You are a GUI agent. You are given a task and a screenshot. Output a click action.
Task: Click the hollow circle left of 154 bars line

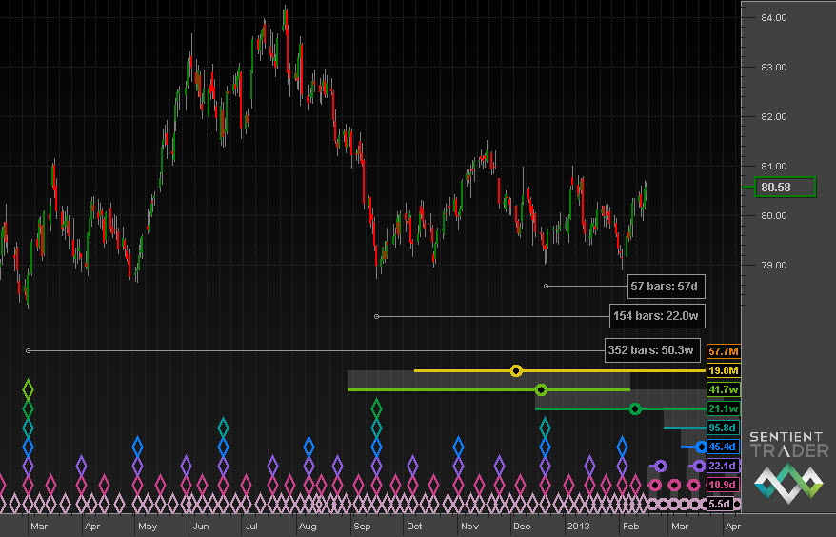(x=377, y=316)
